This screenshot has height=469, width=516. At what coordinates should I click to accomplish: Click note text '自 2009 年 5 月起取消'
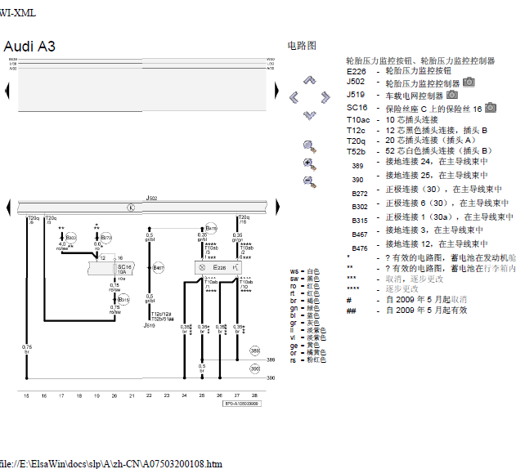pyautogui.click(x=427, y=300)
